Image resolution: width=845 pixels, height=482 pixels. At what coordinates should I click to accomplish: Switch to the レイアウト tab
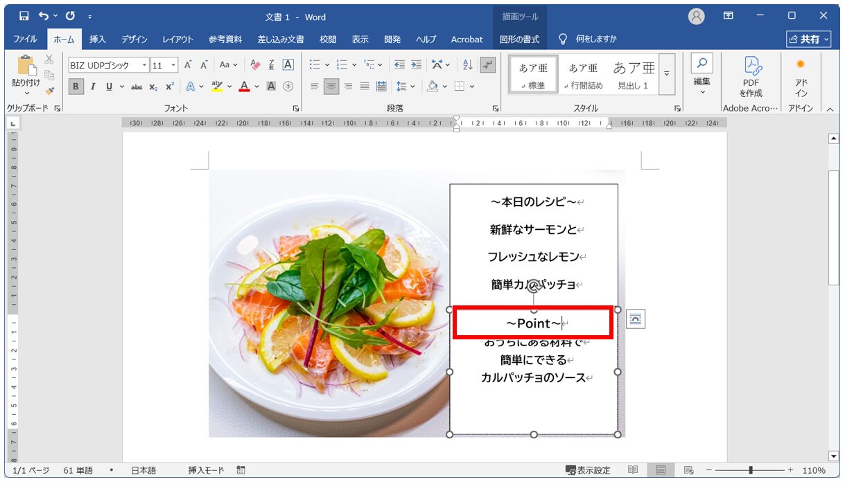coord(178,39)
